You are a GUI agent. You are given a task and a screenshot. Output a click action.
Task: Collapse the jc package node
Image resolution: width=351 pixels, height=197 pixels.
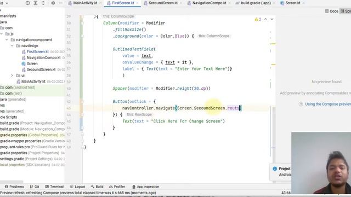tap(2, 34)
